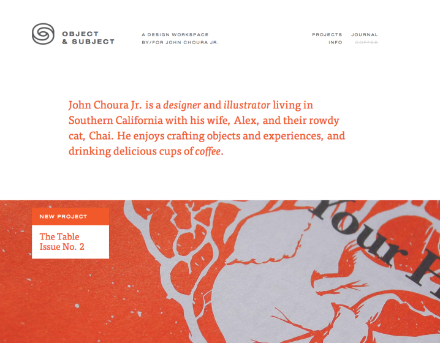
Task: Go to the Journal section
Action: pyautogui.click(x=365, y=35)
